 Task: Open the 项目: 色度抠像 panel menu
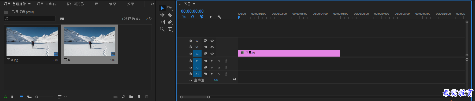pyautogui.click(x=29, y=4)
